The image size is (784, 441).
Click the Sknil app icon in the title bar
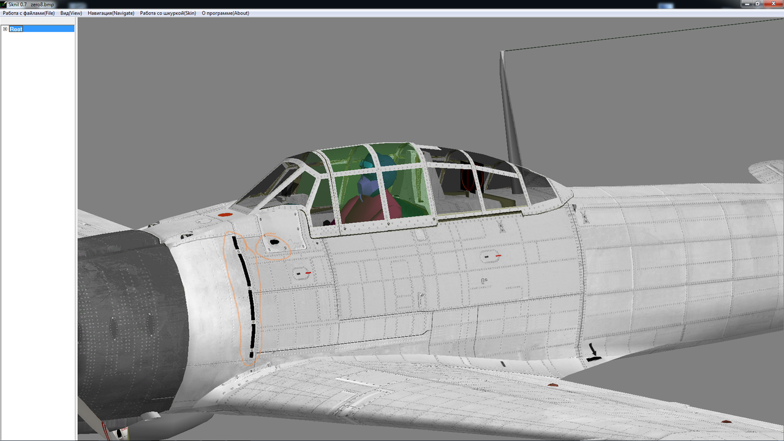(x=4, y=4)
